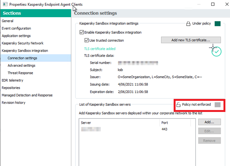This screenshot has width=230, height=166.
Task: Toggle the green Under policy switch
Action: [217, 24]
